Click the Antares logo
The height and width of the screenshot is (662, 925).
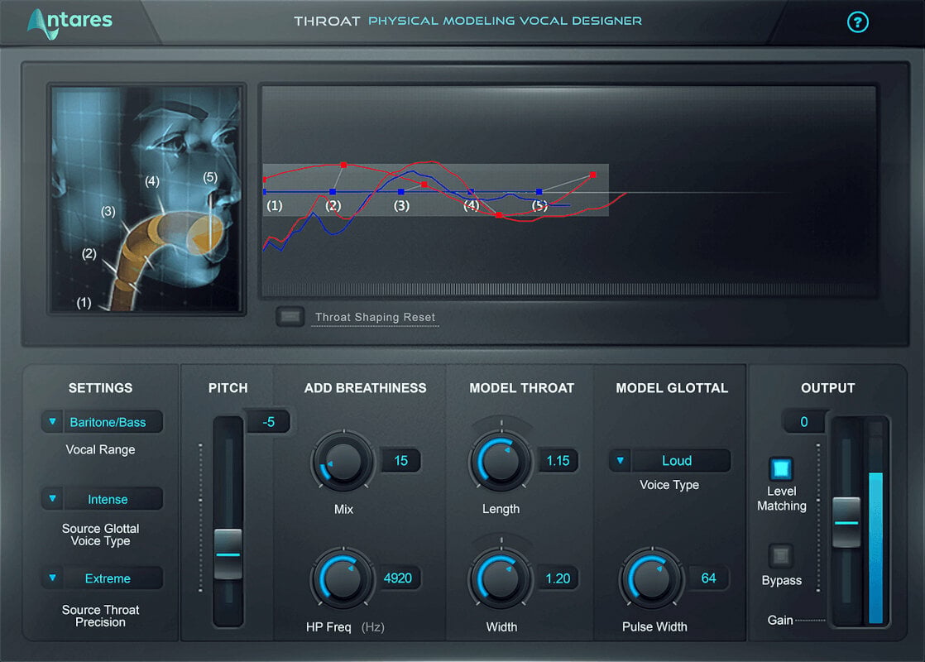[x=69, y=23]
